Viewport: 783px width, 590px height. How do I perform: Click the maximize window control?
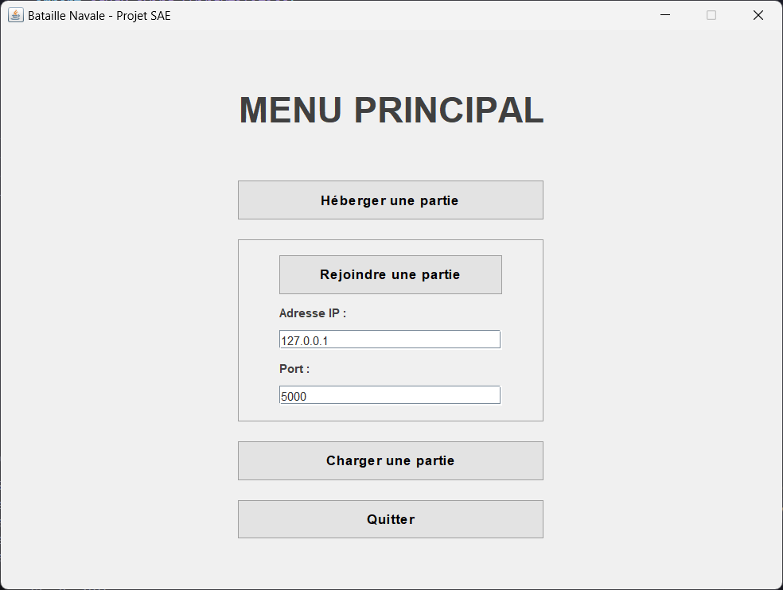click(x=711, y=14)
